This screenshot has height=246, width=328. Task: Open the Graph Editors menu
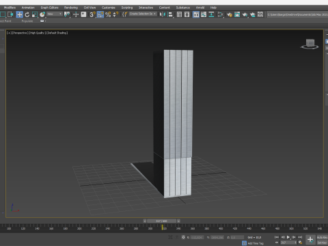[49, 8]
